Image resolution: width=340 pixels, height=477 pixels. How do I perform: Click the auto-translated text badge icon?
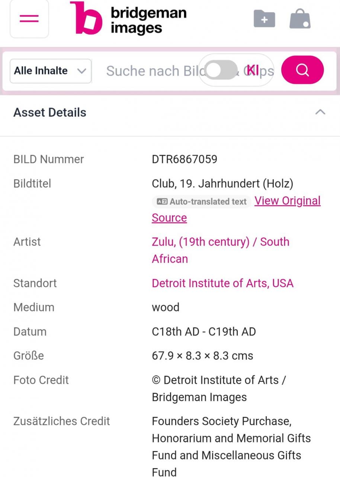tap(162, 202)
